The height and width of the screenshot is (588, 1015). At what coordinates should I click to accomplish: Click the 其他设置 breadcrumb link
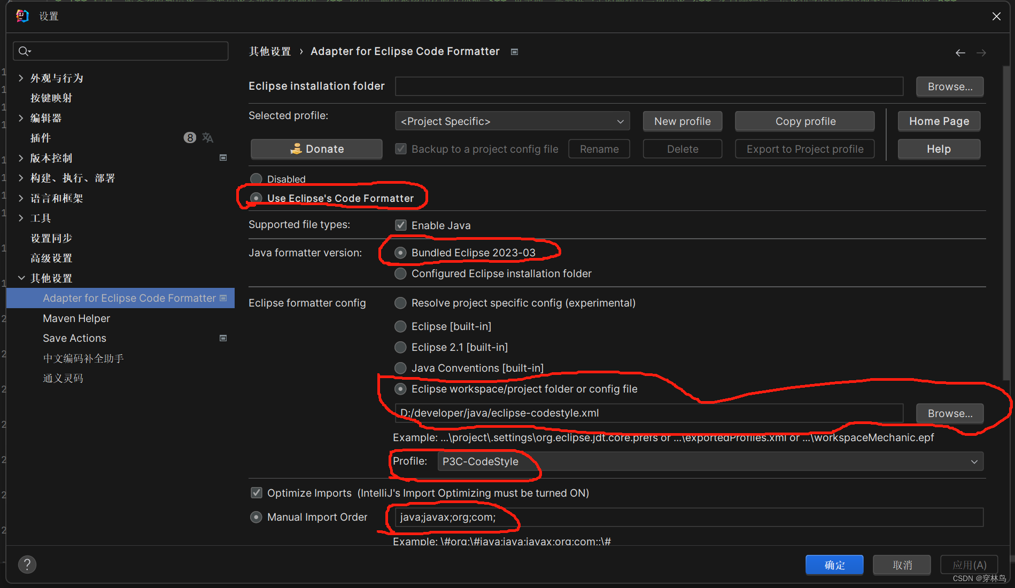pyautogui.click(x=270, y=52)
